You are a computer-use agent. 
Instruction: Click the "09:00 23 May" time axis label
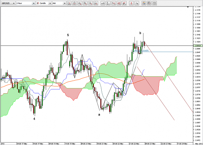150,144
